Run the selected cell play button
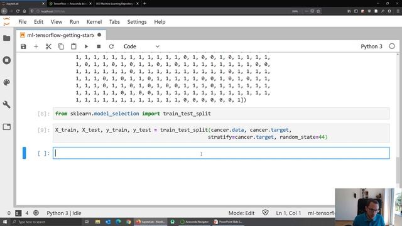 click(86, 46)
